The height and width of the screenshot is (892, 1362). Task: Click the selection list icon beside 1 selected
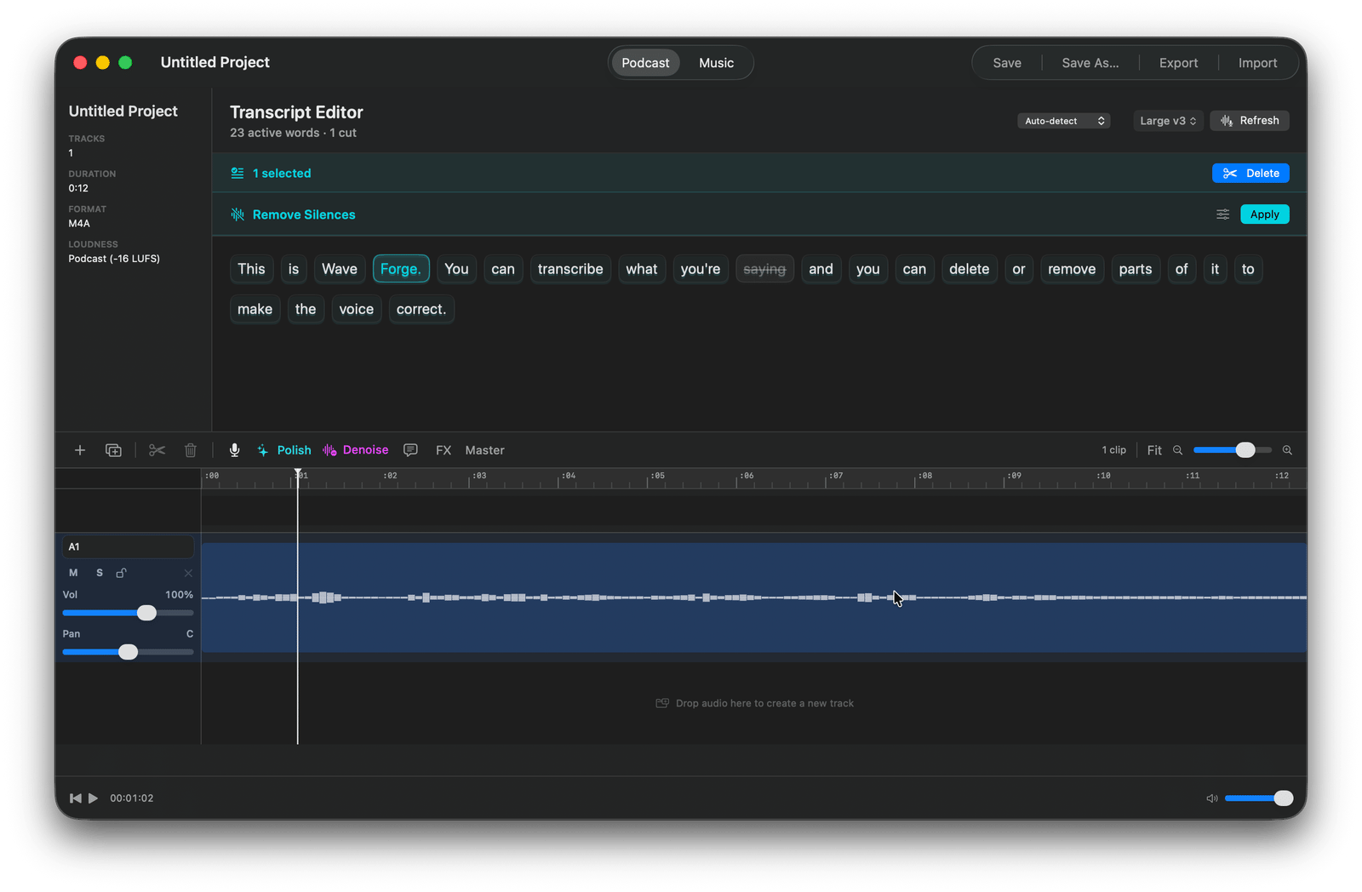pos(237,173)
